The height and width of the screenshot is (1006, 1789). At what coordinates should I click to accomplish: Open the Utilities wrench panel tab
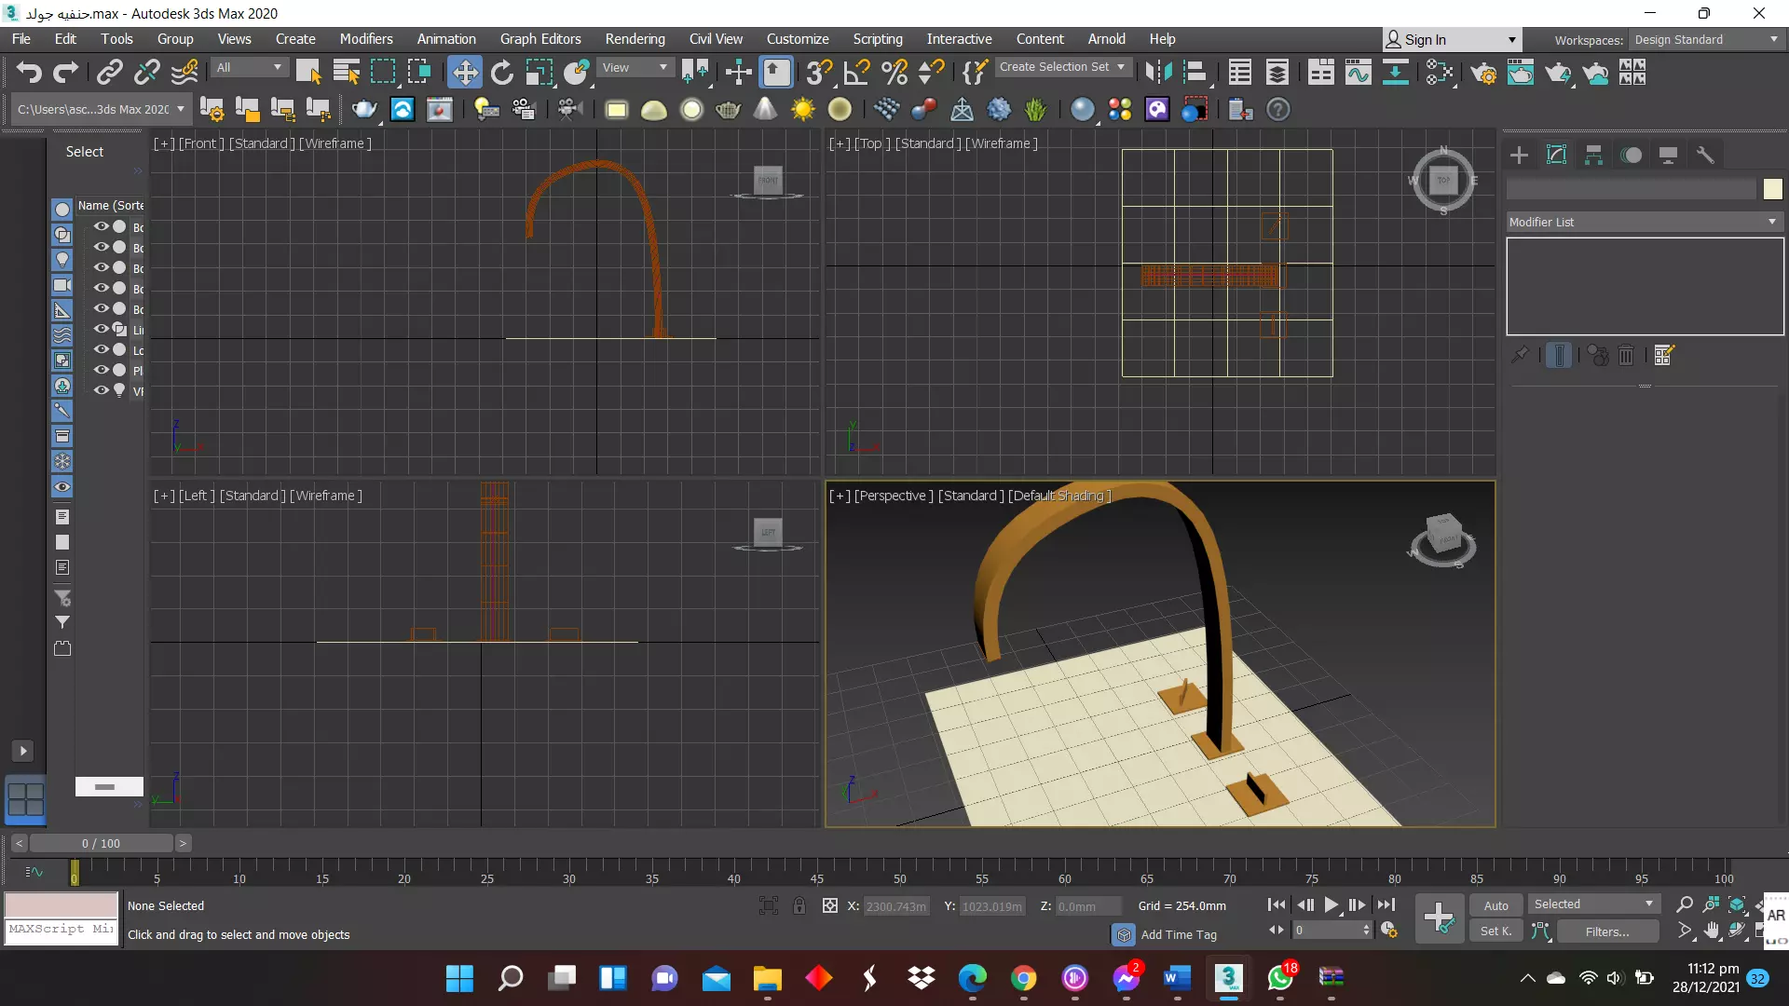tap(1705, 155)
